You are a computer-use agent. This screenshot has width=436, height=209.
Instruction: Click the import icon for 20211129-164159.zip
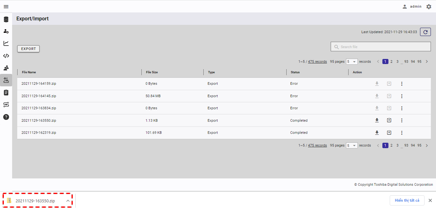pos(389,83)
